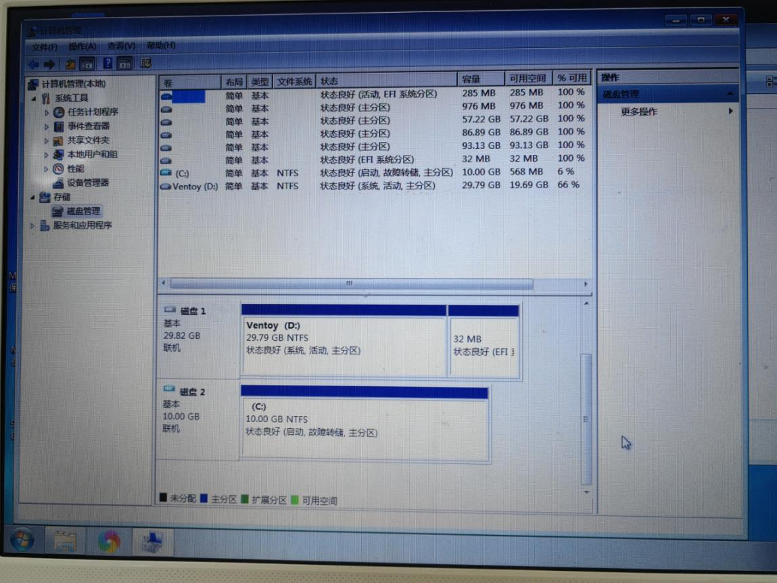Click the volume list scroll-left arrow
The width and height of the screenshot is (777, 583).
[164, 283]
